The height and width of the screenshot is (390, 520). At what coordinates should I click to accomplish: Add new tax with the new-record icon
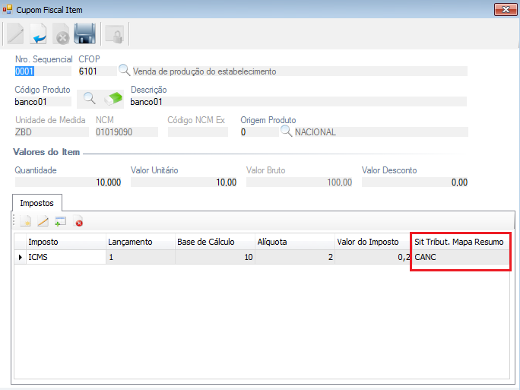26,221
